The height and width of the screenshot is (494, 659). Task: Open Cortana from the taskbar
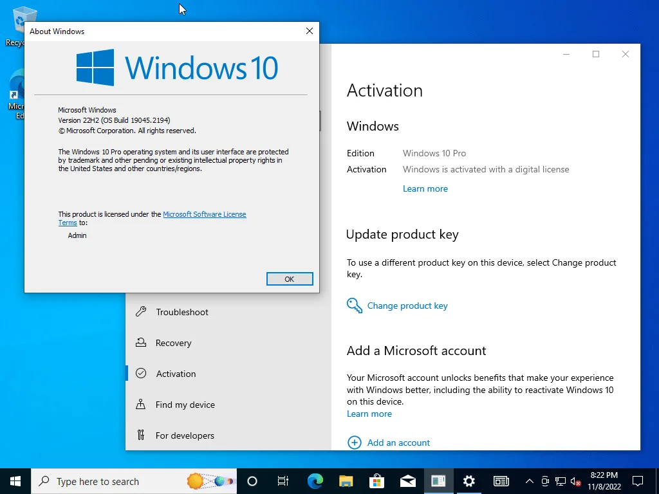(252, 481)
